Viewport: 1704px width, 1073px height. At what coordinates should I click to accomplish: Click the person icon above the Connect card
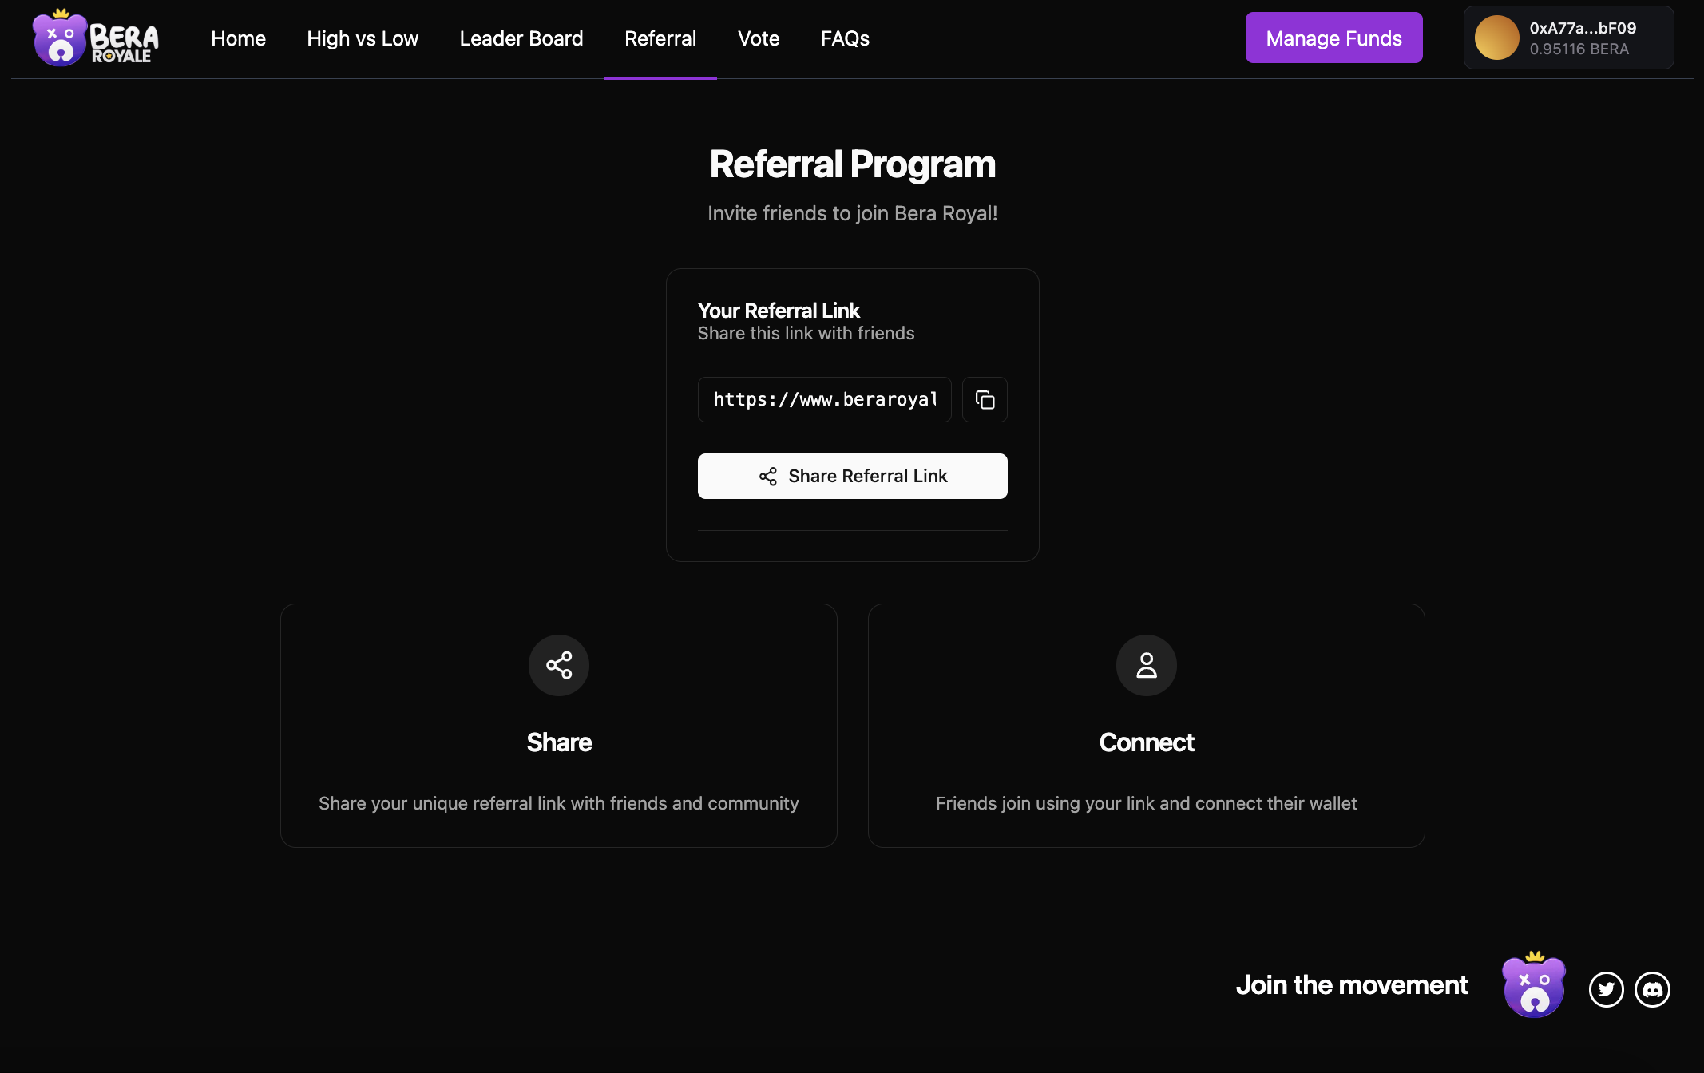click(x=1147, y=665)
